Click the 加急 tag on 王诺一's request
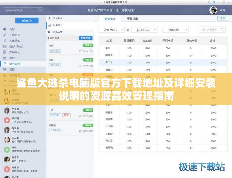 (66, 115)
